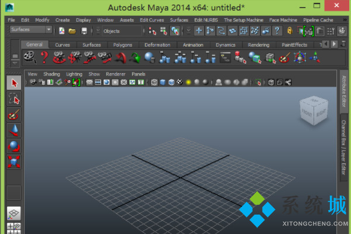Open the Objects selection mask dropdown

click(x=120, y=30)
